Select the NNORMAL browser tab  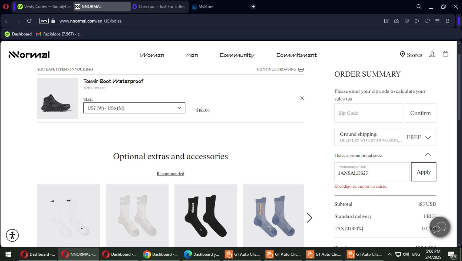click(x=102, y=6)
